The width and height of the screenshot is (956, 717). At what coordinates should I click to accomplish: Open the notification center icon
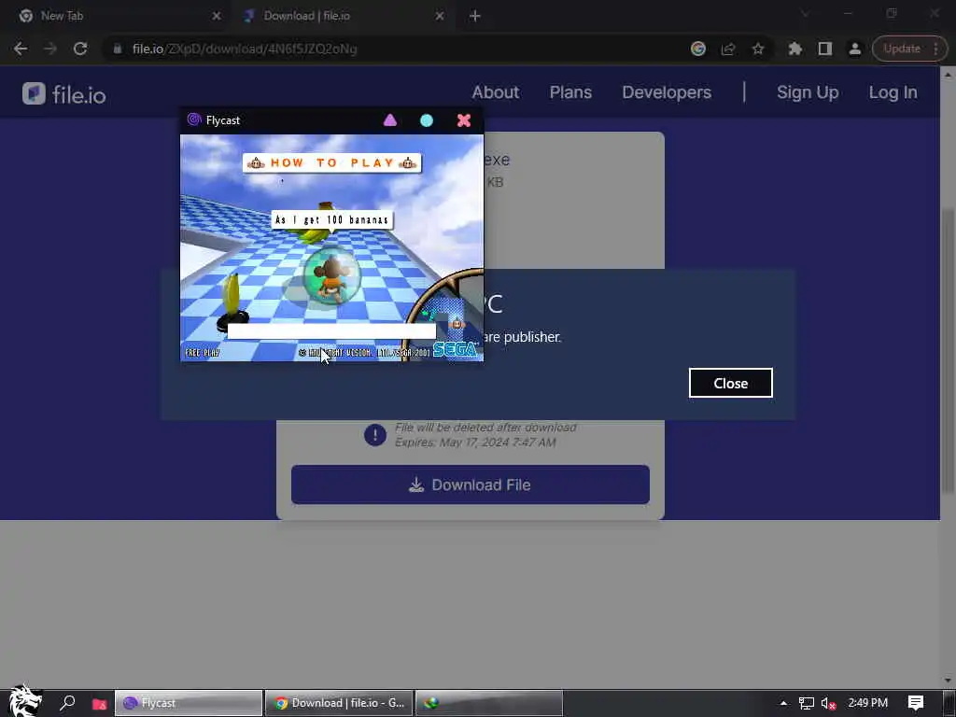[x=916, y=703]
